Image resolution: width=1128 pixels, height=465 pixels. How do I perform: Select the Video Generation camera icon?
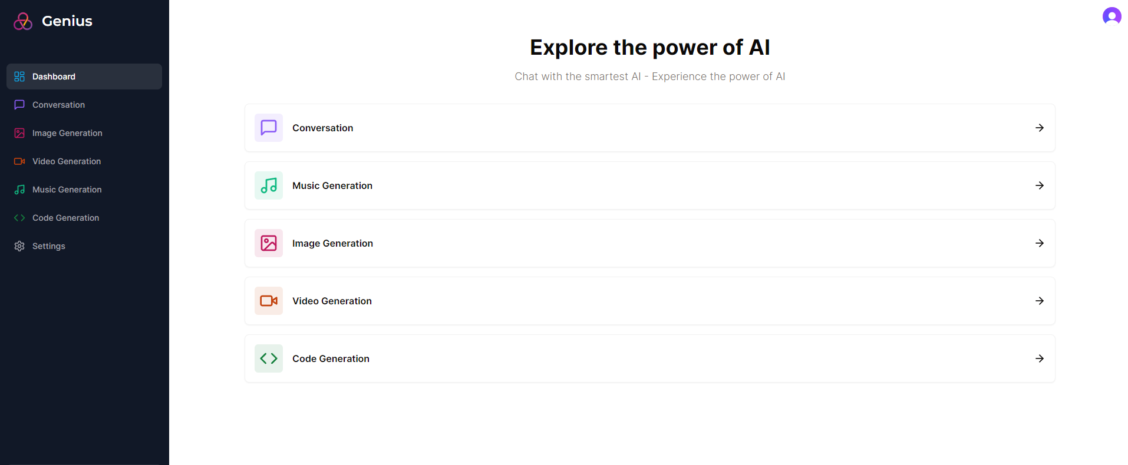(x=19, y=161)
